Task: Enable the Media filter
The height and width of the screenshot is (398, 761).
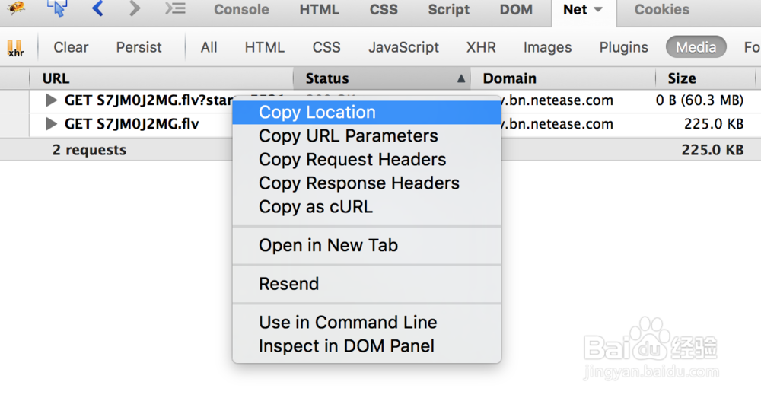Action: click(696, 47)
